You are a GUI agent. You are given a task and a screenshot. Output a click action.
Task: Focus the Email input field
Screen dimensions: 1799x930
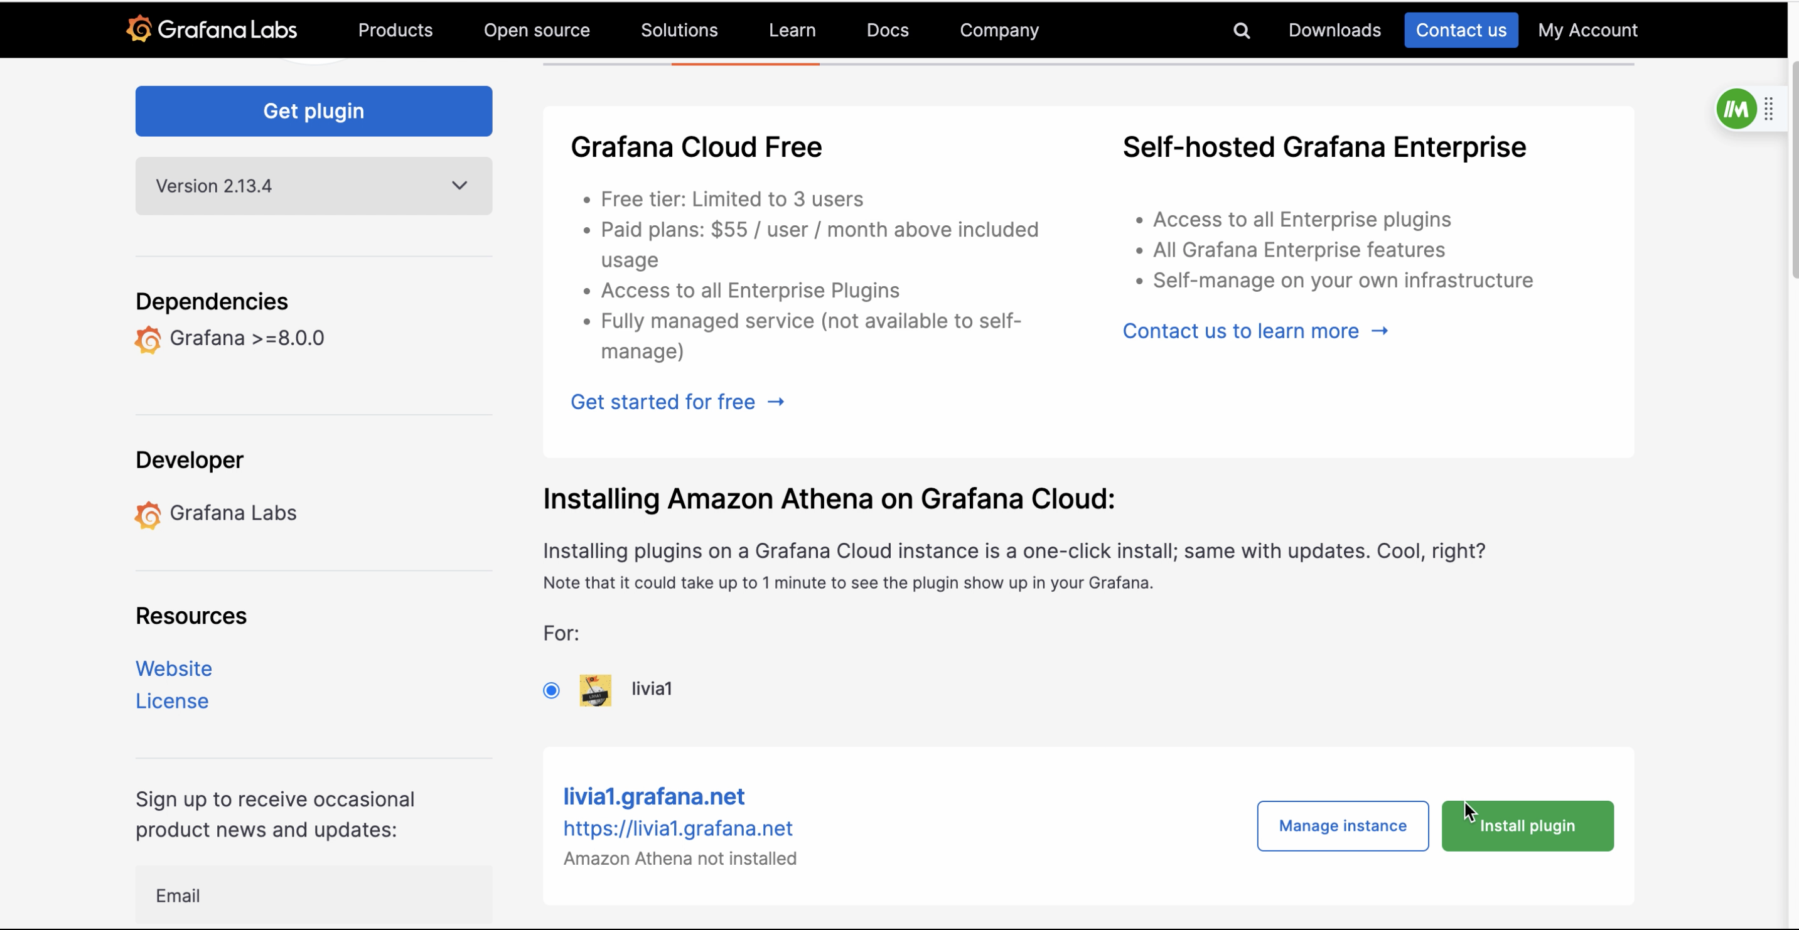click(x=314, y=895)
